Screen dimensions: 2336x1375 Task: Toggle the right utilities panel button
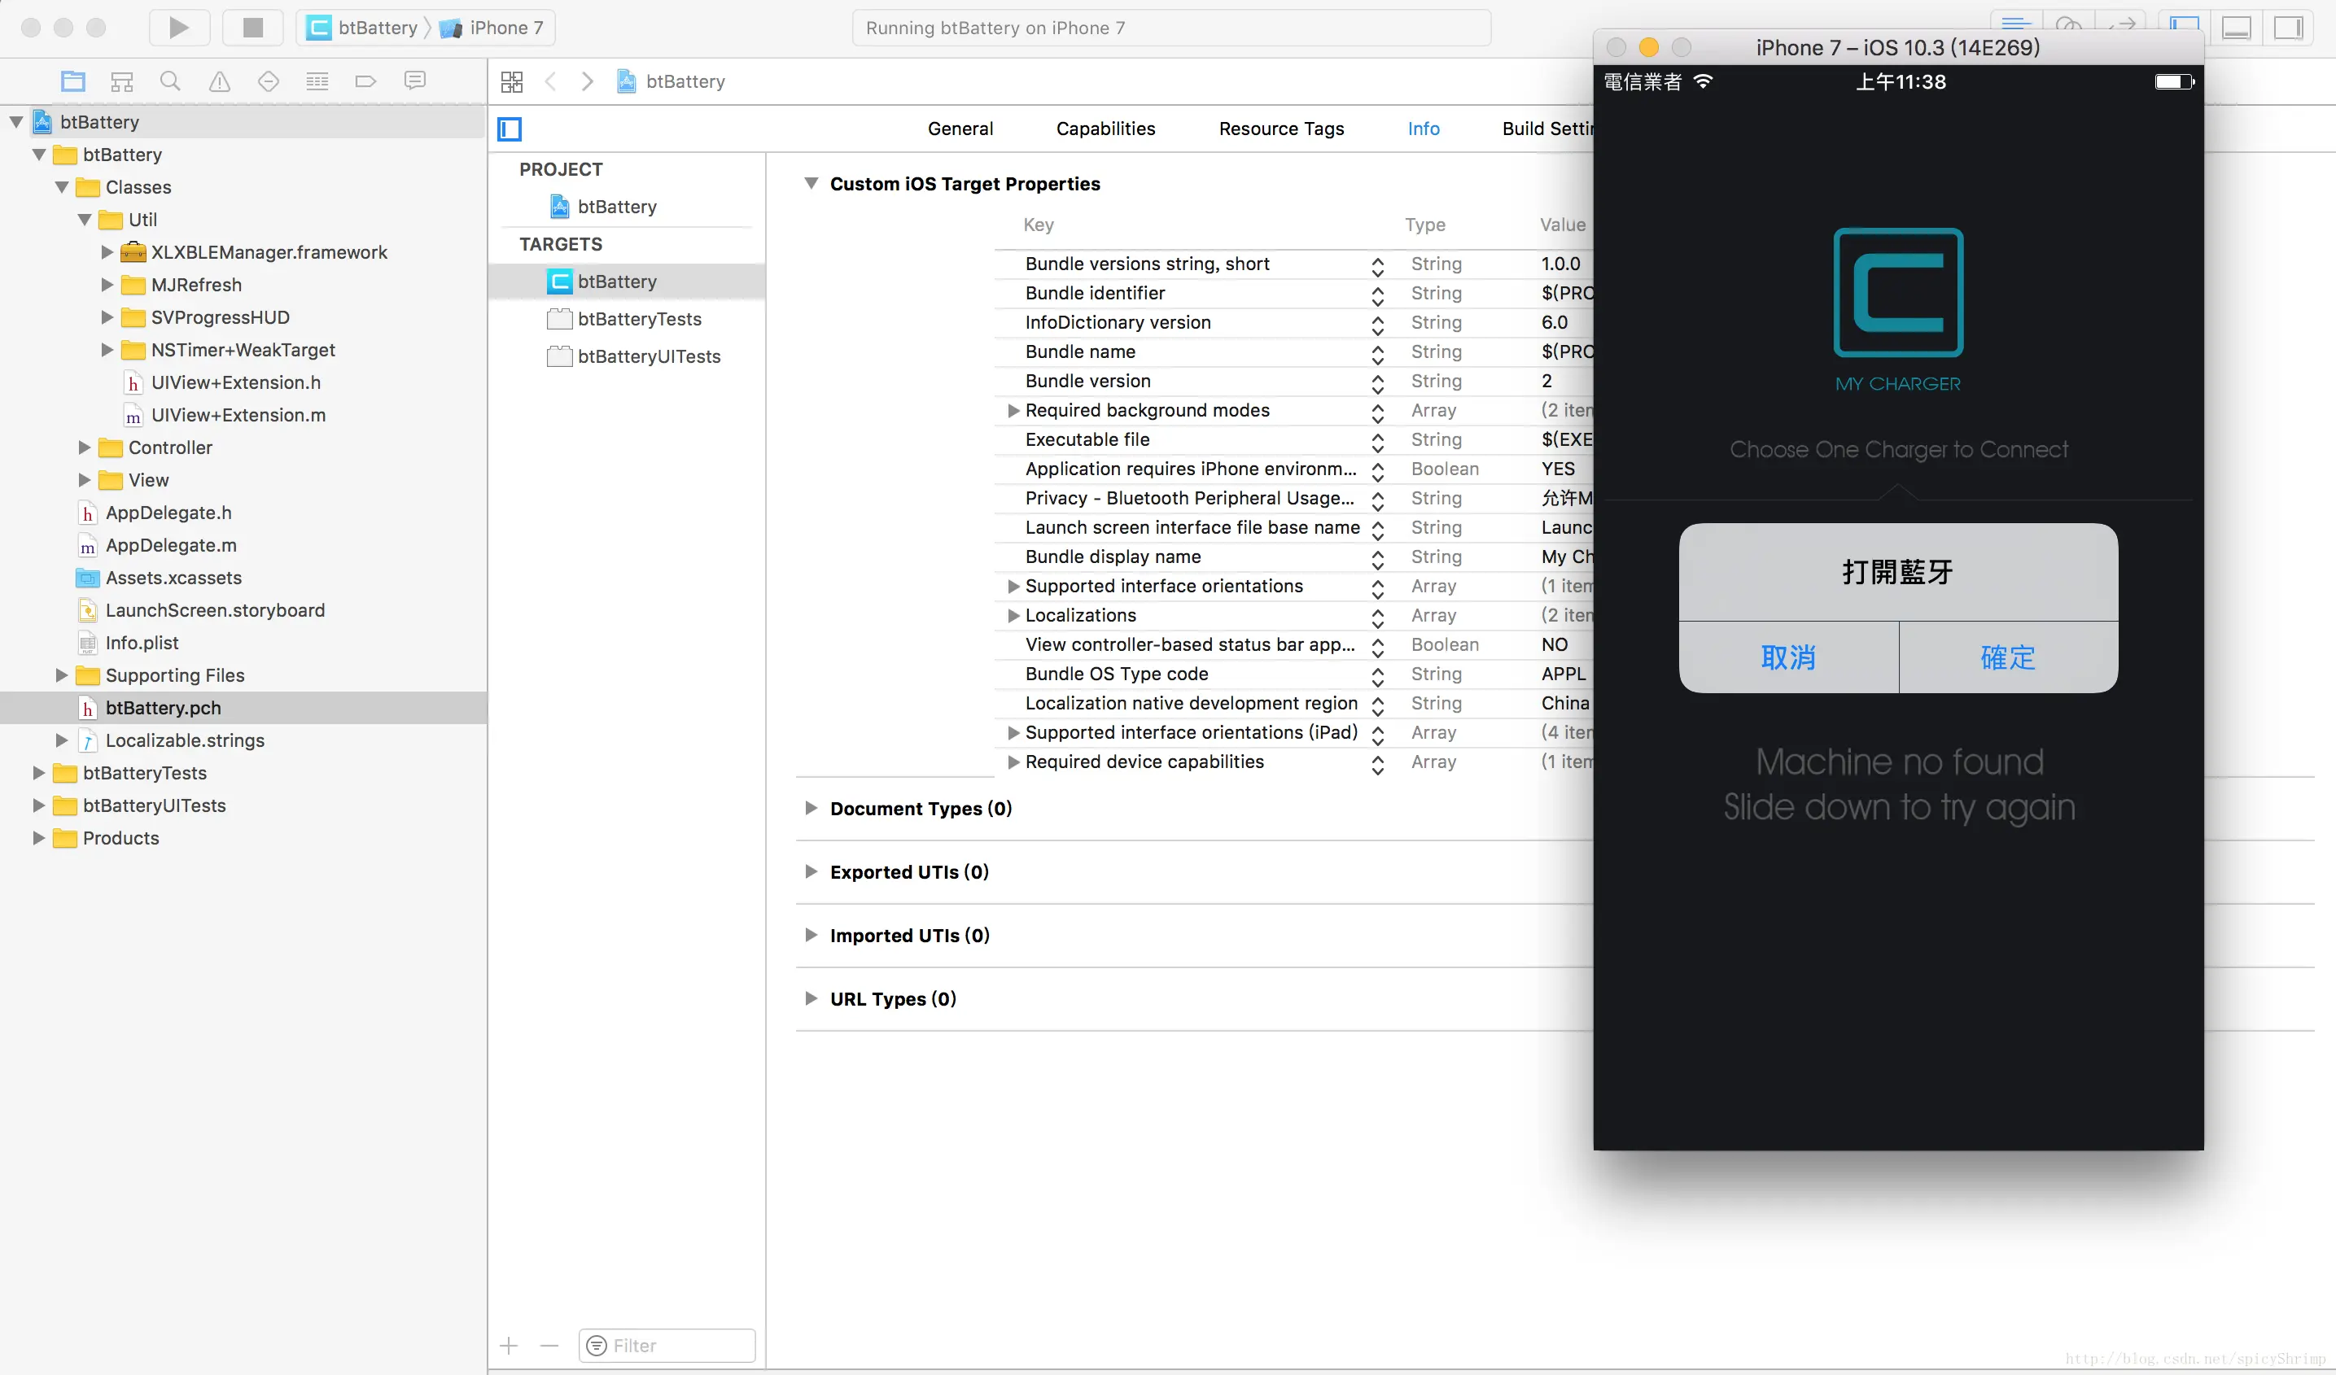(x=2289, y=28)
